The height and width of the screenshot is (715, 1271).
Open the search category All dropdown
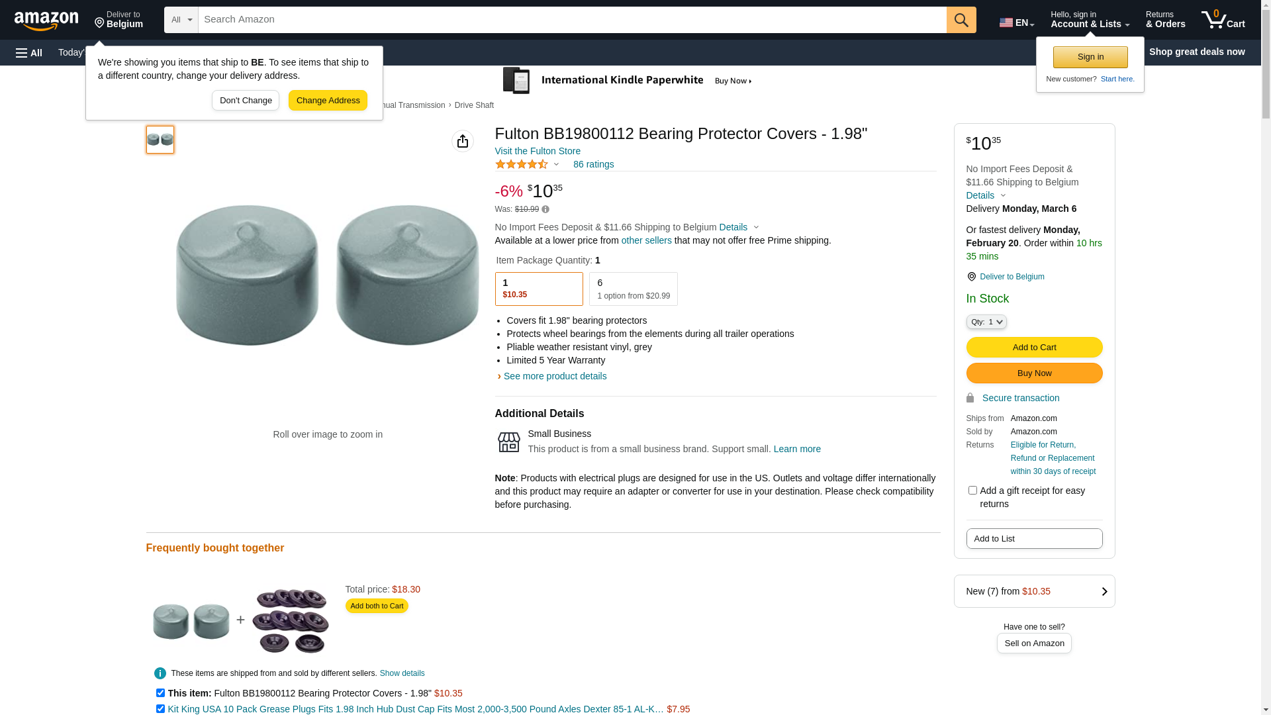click(x=181, y=20)
